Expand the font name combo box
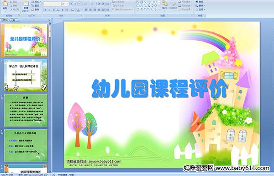The height and width of the screenshot is (176, 274). coord(60,4)
